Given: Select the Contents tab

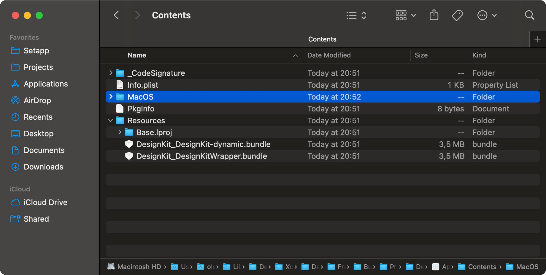Looking at the screenshot, I should click(x=322, y=39).
